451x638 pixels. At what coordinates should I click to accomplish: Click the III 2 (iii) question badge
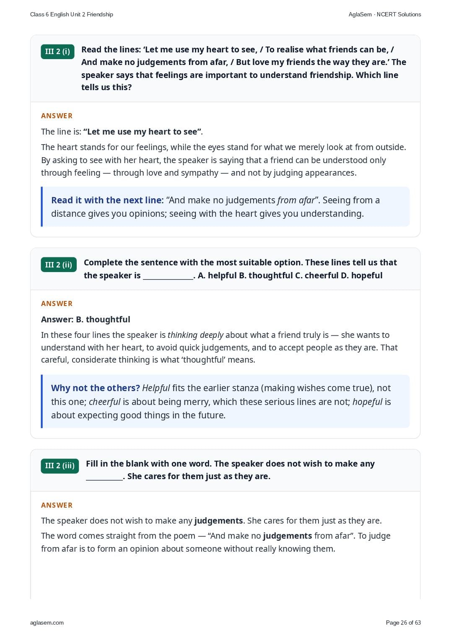point(60,466)
